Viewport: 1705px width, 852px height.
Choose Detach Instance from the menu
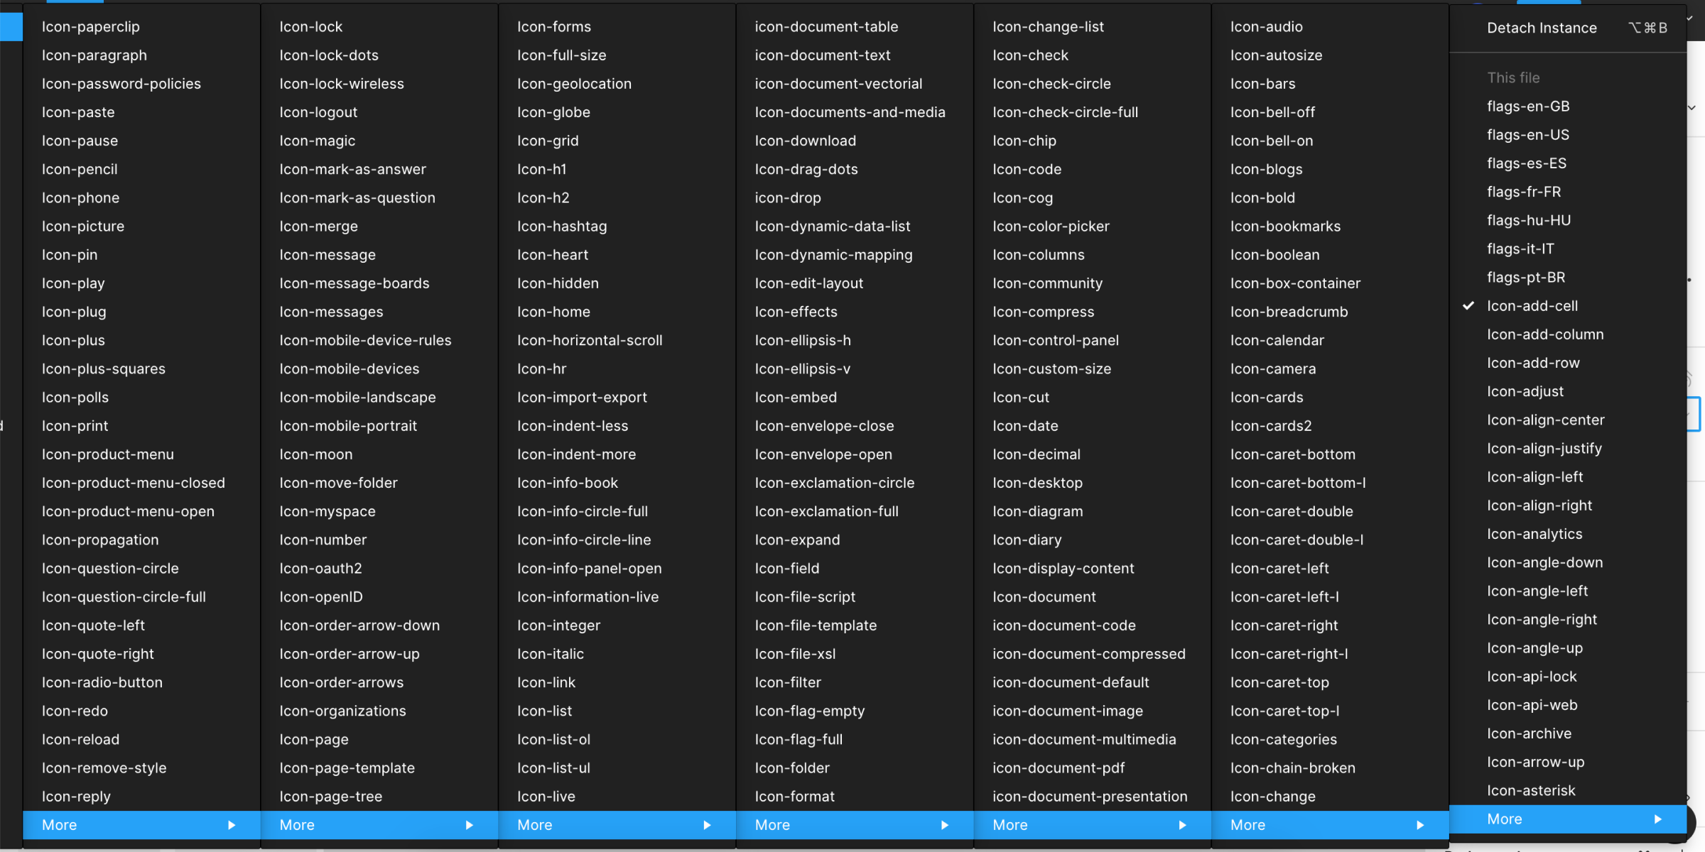click(1542, 28)
